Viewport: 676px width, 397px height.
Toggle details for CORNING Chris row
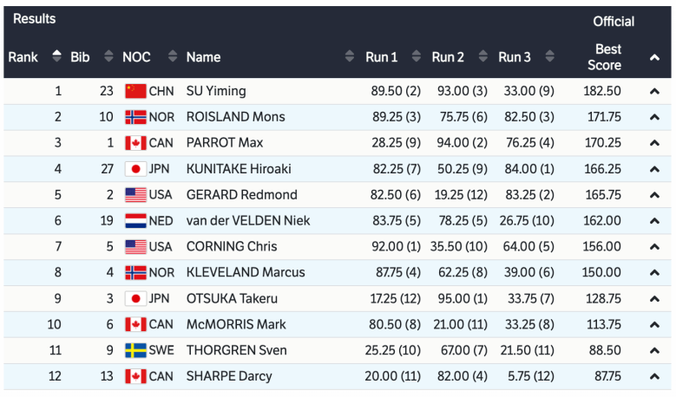654,247
